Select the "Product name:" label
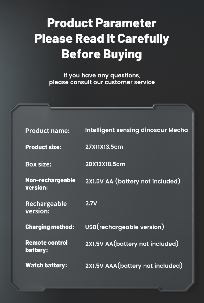The image size is (204, 303). click(48, 131)
